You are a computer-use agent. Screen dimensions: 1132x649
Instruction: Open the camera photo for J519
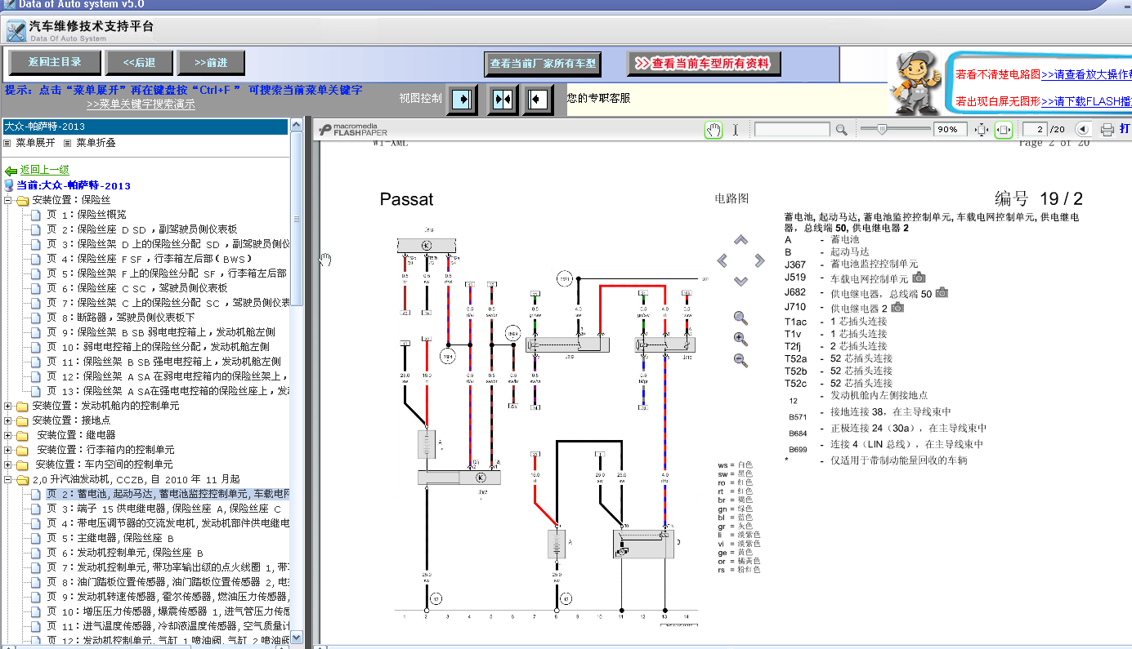919,278
